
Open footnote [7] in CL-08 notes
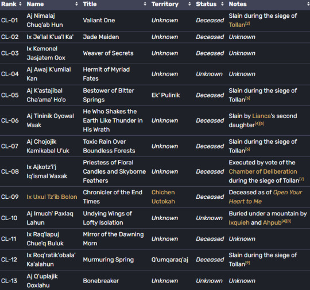[301, 179]
